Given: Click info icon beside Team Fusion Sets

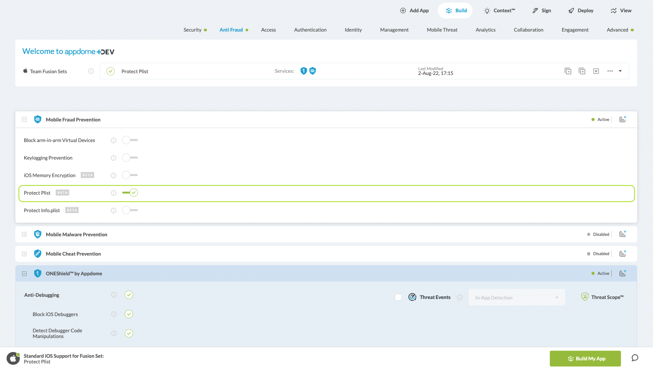Looking at the screenshot, I should click(x=91, y=71).
